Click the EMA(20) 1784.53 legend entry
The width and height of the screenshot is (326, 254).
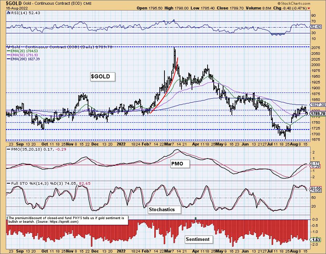(22, 51)
